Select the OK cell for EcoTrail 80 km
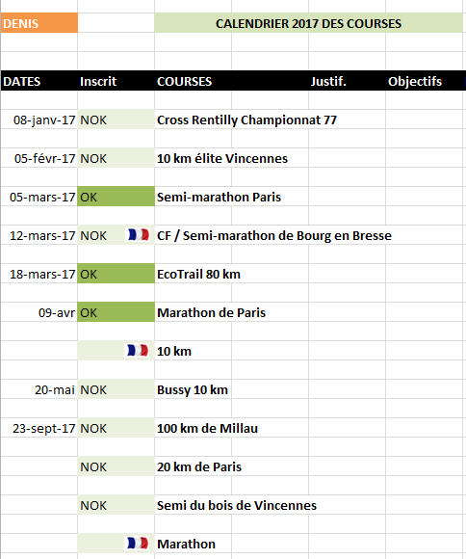 coord(116,274)
